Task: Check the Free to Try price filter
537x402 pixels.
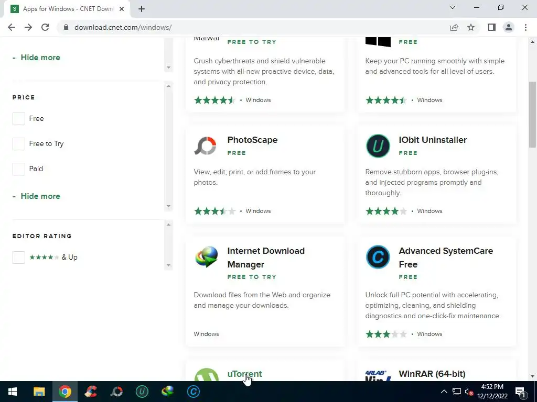Action: (19, 144)
